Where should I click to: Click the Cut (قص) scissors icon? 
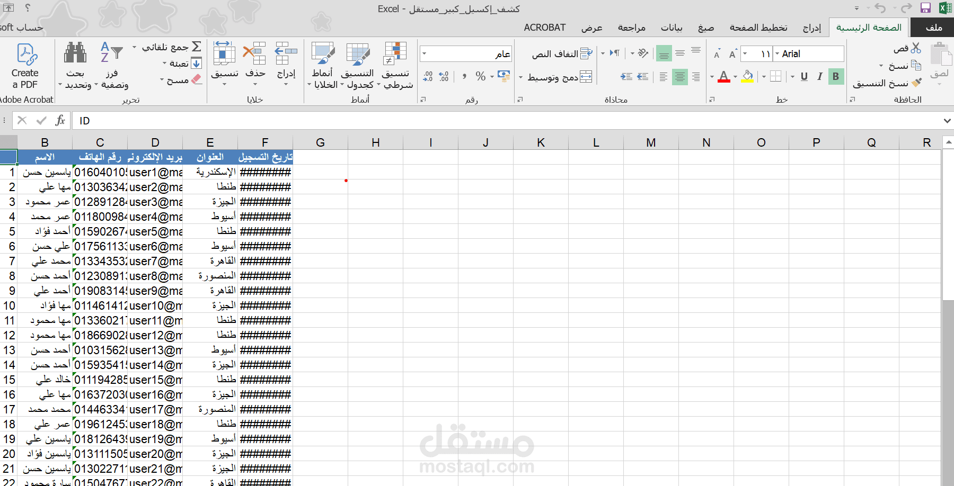(916, 49)
